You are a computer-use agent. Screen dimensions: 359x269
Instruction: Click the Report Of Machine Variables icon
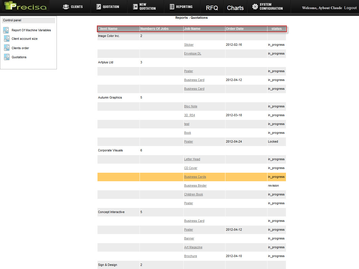[6, 30]
